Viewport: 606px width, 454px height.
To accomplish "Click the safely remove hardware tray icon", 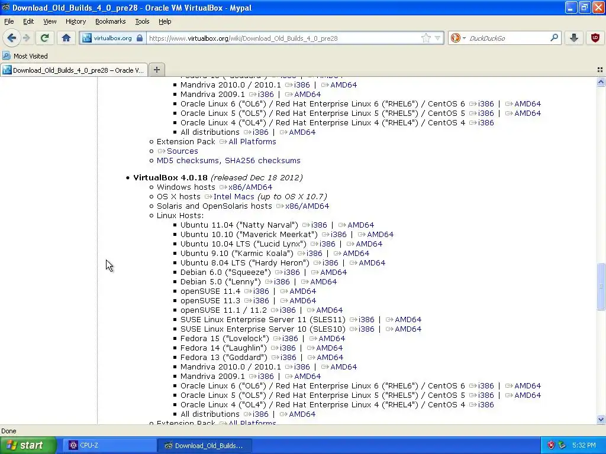I will 562,446.
